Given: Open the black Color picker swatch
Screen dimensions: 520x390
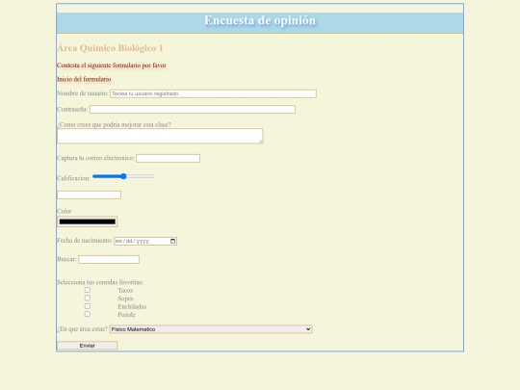Looking at the screenshot, I should click(88, 221).
